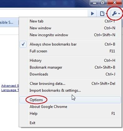Click the Go arrow button next to address bar

92,13
